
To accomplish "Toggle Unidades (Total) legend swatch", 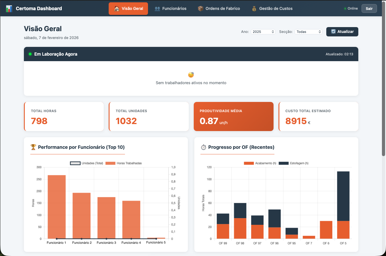I will click(x=75, y=163).
